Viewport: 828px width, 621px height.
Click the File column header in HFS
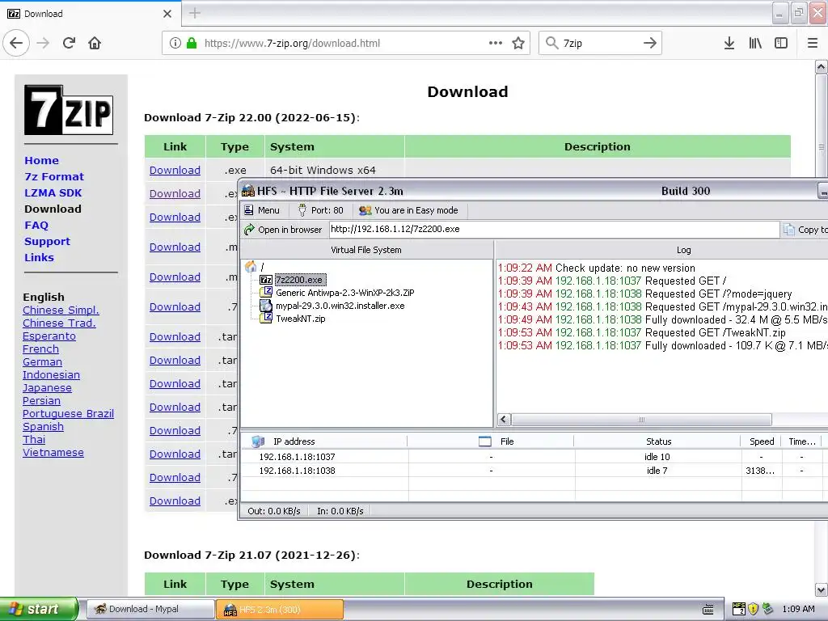(x=491, y=441)
